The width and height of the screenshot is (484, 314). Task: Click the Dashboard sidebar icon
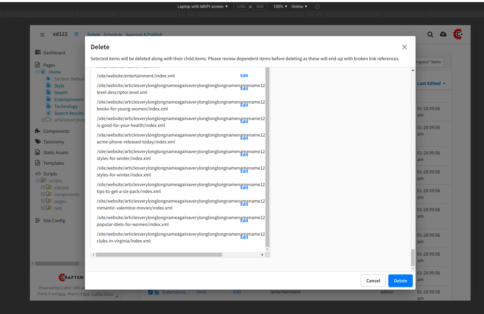click(x=38, y=52)
